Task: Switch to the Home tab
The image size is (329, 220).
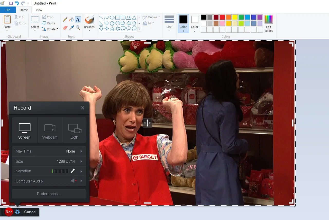Action: (x=24, y=10)
